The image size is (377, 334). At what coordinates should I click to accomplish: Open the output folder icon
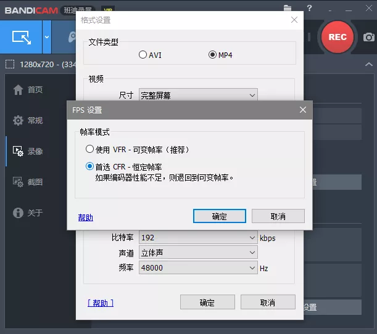288,8
